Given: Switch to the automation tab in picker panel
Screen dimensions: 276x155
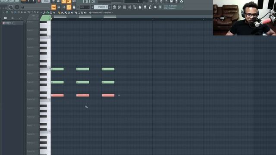Looking at the screenshot, I should pos(20,18).
